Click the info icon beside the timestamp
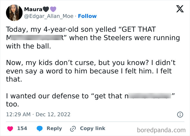190x136 pixels. click(x=180, y=115)
